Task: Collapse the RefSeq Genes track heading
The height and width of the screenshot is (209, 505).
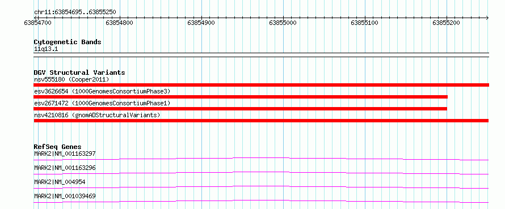Action: (58, 147)
